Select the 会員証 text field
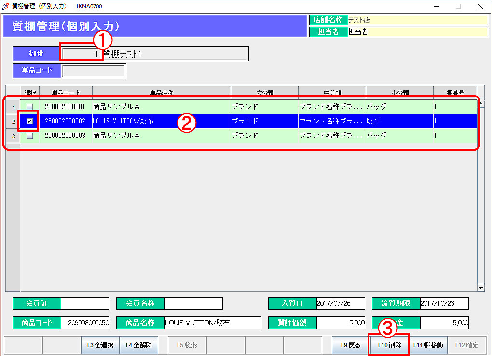Image resolution: width=492 pixels, height=356 pixels. coord(85,303)
